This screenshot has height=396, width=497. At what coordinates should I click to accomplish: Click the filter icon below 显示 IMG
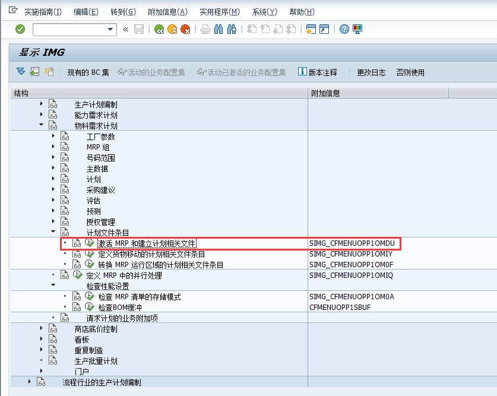coord(20,72)
